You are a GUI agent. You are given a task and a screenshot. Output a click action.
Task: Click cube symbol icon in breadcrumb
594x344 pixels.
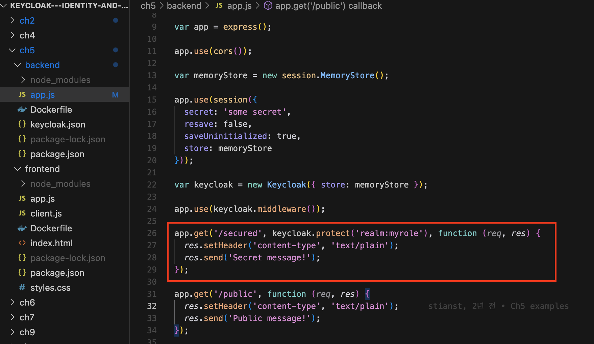pos(268,6)
